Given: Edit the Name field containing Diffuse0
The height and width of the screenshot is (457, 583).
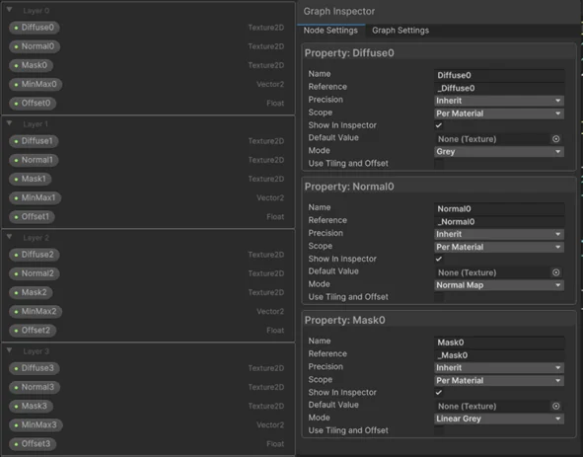Looking at the screenshot, I should pyautogui.click(x=499, y=75).
